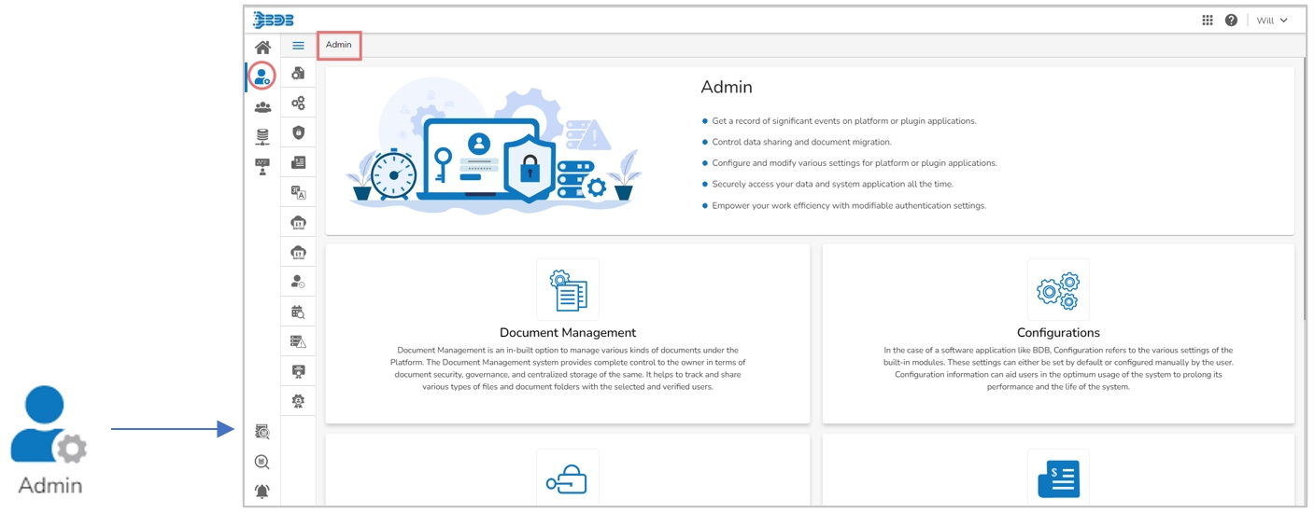Open the user groups sidebar icon
The width and height of the screenshot is (1314, 513).
262,107
